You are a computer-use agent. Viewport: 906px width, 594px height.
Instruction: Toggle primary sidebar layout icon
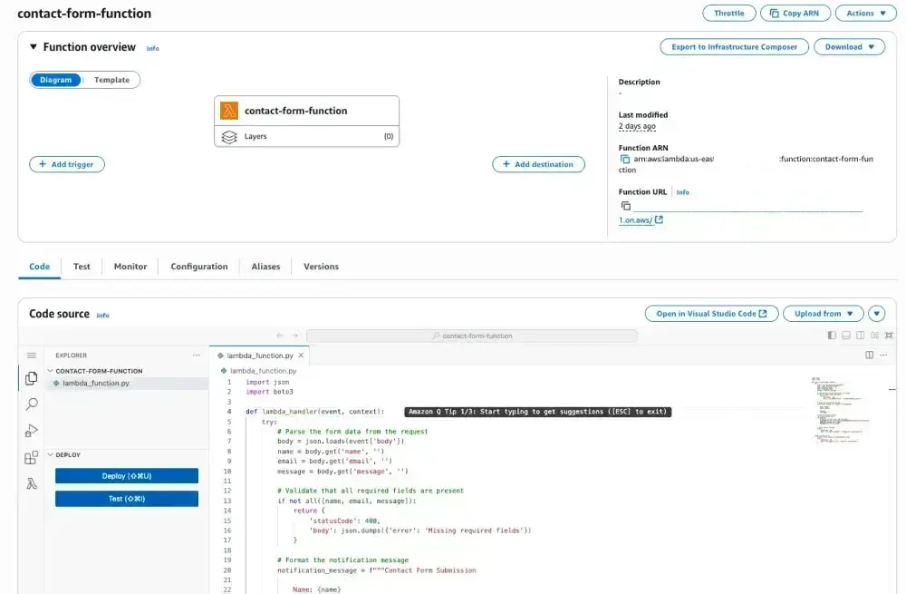coord(832,336)
